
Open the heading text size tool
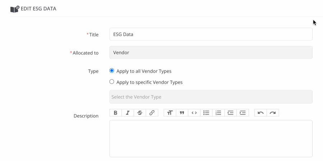[170, 113]
